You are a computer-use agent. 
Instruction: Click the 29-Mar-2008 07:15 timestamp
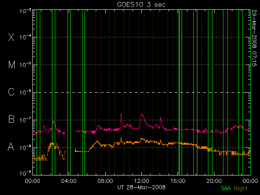click(254, 38)
